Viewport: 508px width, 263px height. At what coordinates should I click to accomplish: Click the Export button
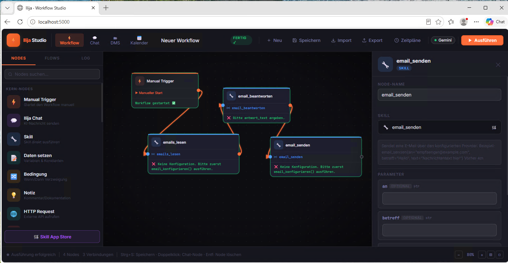pyautogui.click(x=372, y=40)
